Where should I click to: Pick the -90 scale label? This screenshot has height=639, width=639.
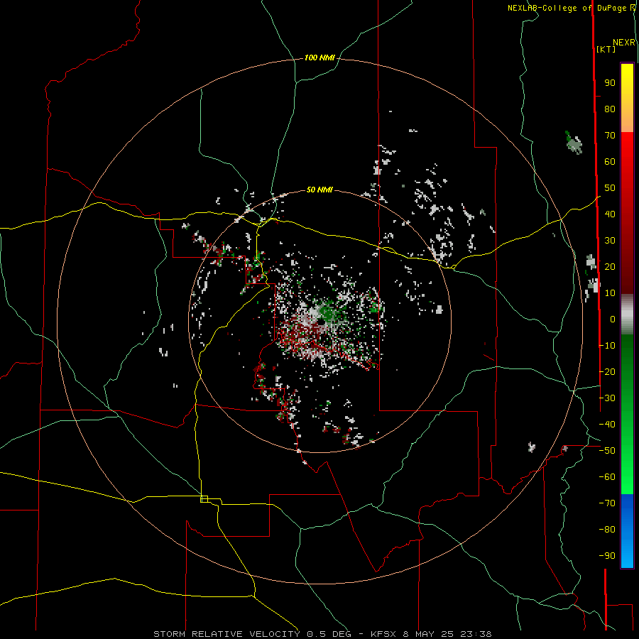coord(607,556)
